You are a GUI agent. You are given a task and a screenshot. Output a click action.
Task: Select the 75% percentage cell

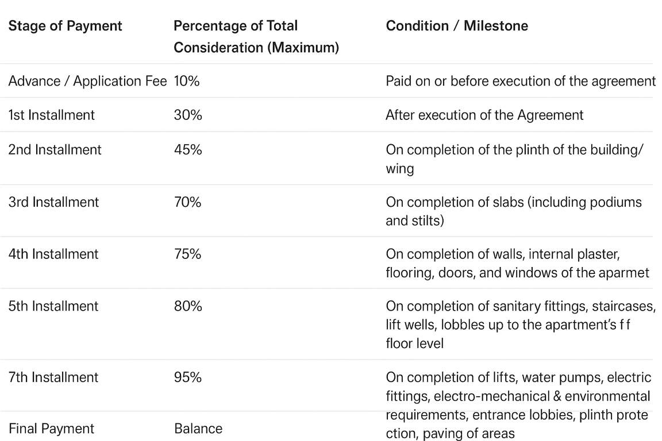pyautogui.click(x=187, y=254)
